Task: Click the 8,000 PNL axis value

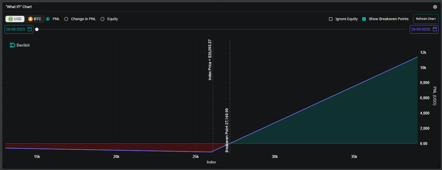Action: coord(425,83)
